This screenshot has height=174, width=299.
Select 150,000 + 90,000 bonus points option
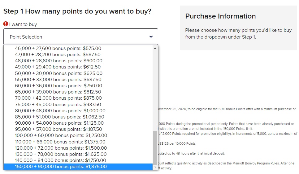(61, 167)
